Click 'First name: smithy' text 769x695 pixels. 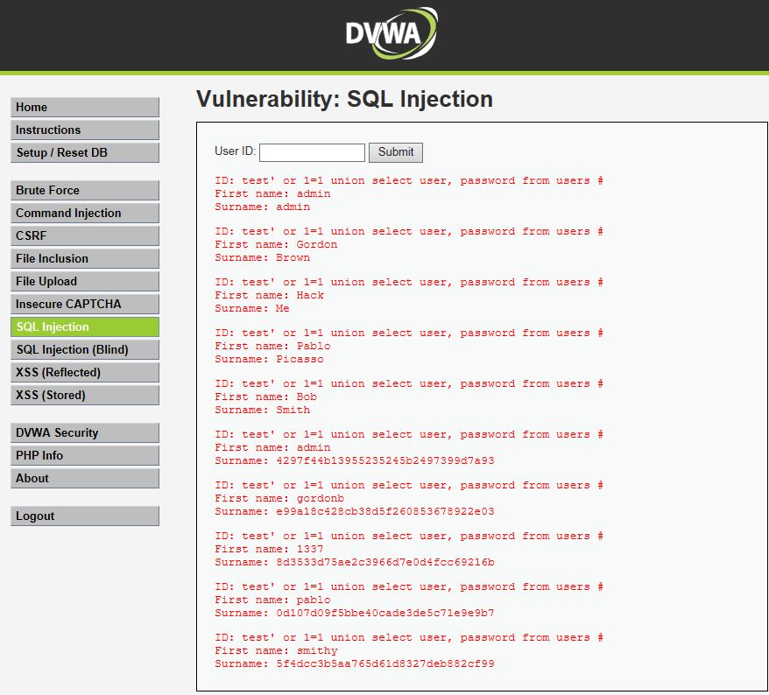276,651
